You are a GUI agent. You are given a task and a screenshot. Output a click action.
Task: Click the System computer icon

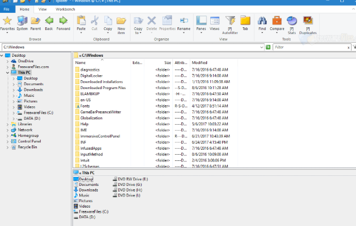[22, 21]
